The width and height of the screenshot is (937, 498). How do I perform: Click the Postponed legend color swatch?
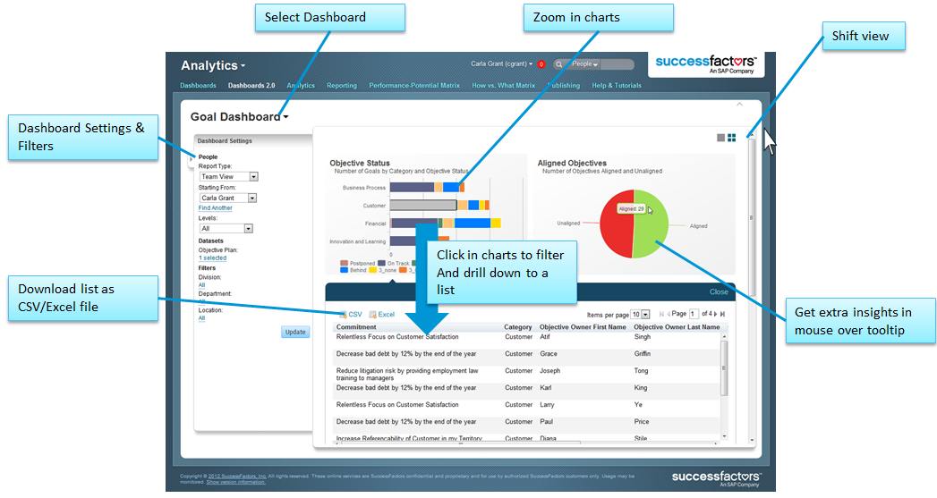(x=345, y=264)
